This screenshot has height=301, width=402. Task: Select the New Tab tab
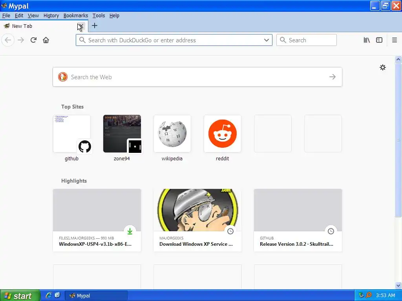tap(44, 26)
